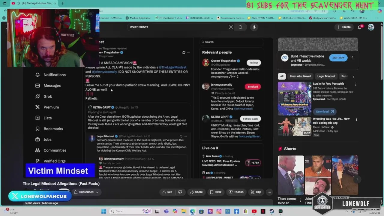Open Microsoft Edge from taskbar
This screenshot has width=384, height=216.
click(192, 211)
